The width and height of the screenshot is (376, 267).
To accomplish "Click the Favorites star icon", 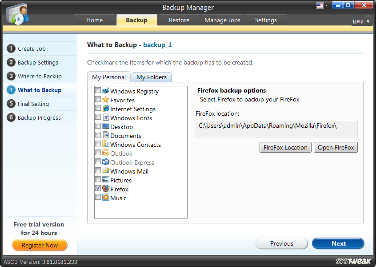I will coord(105,100).
